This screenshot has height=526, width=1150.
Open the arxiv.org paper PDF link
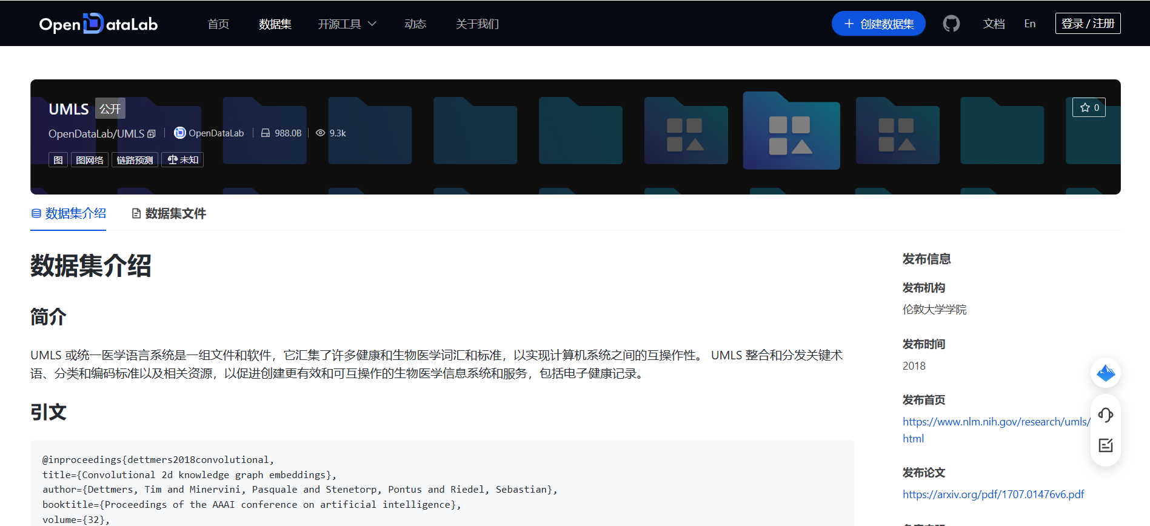click(993, 494)
